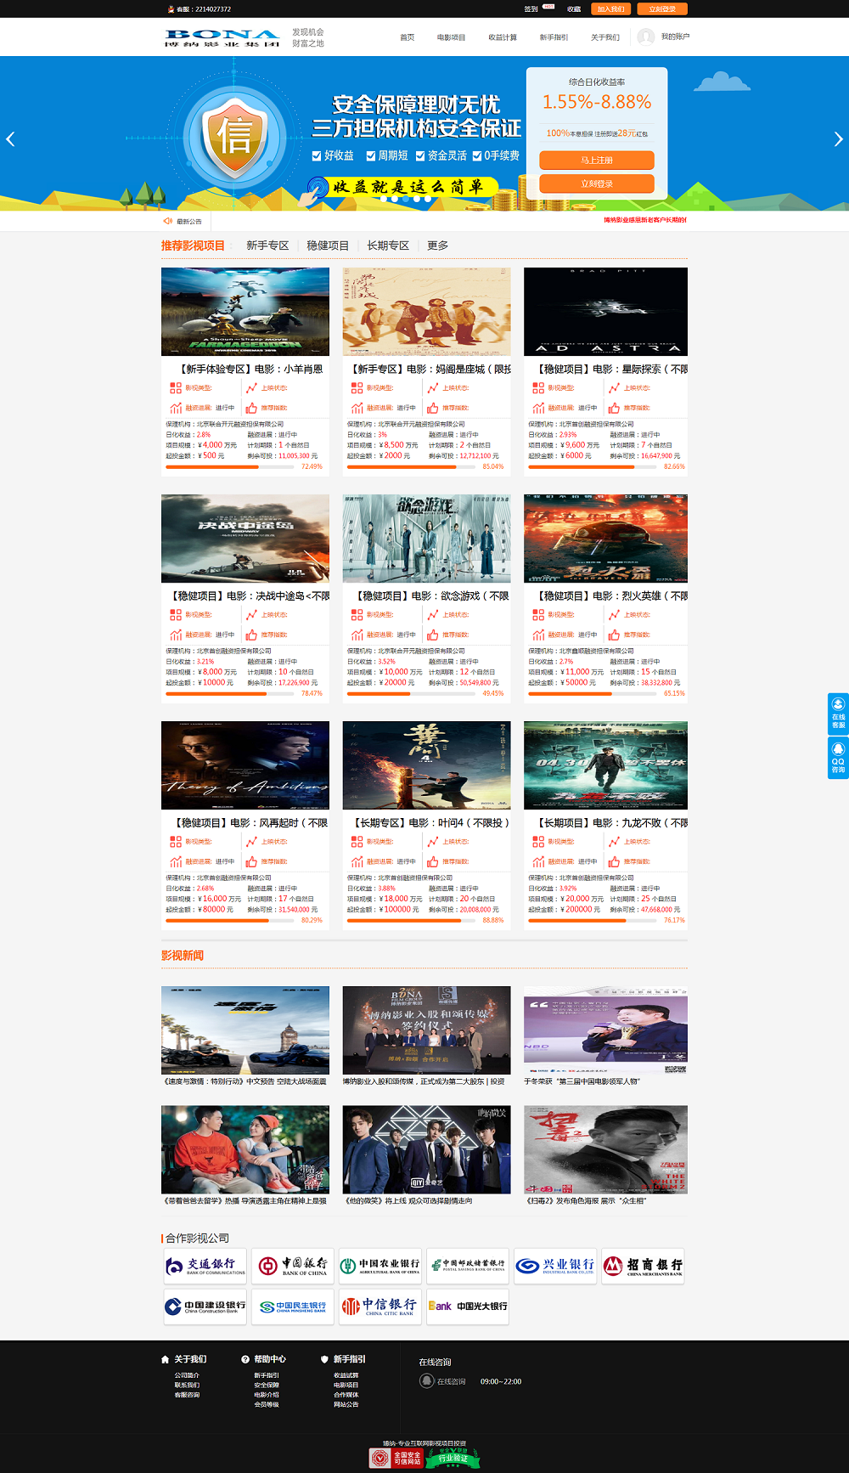Click the 在线客服 floating side icon
Viewport: 849px width, 1473px height.
[x=838, y=714]
